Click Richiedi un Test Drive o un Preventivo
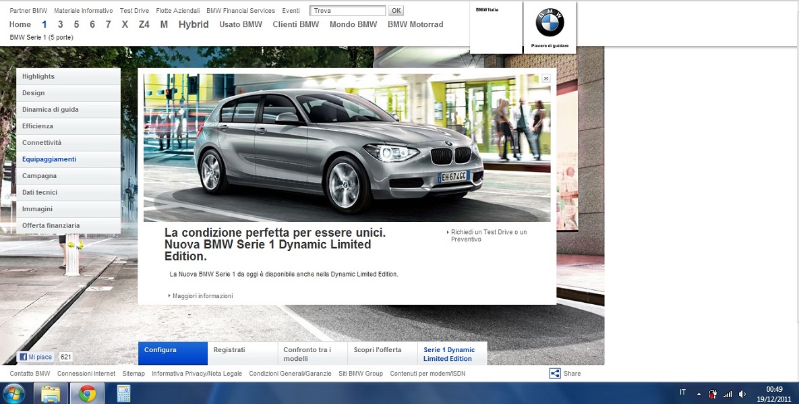799x404 pixels. 489,235
